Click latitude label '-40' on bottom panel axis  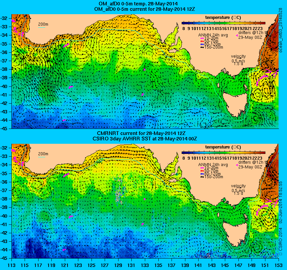[x=4, y=216]
